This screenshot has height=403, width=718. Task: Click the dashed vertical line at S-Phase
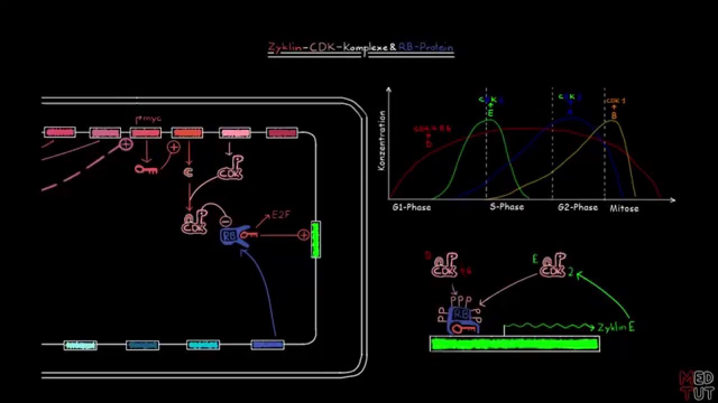[486, 144]
